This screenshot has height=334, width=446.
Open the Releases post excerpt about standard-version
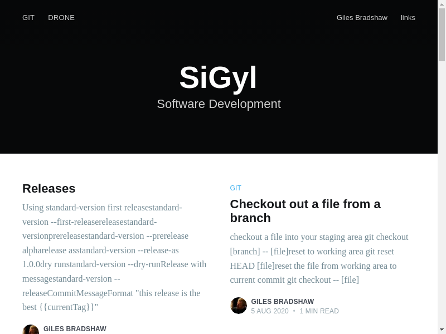tap(114, 257)
